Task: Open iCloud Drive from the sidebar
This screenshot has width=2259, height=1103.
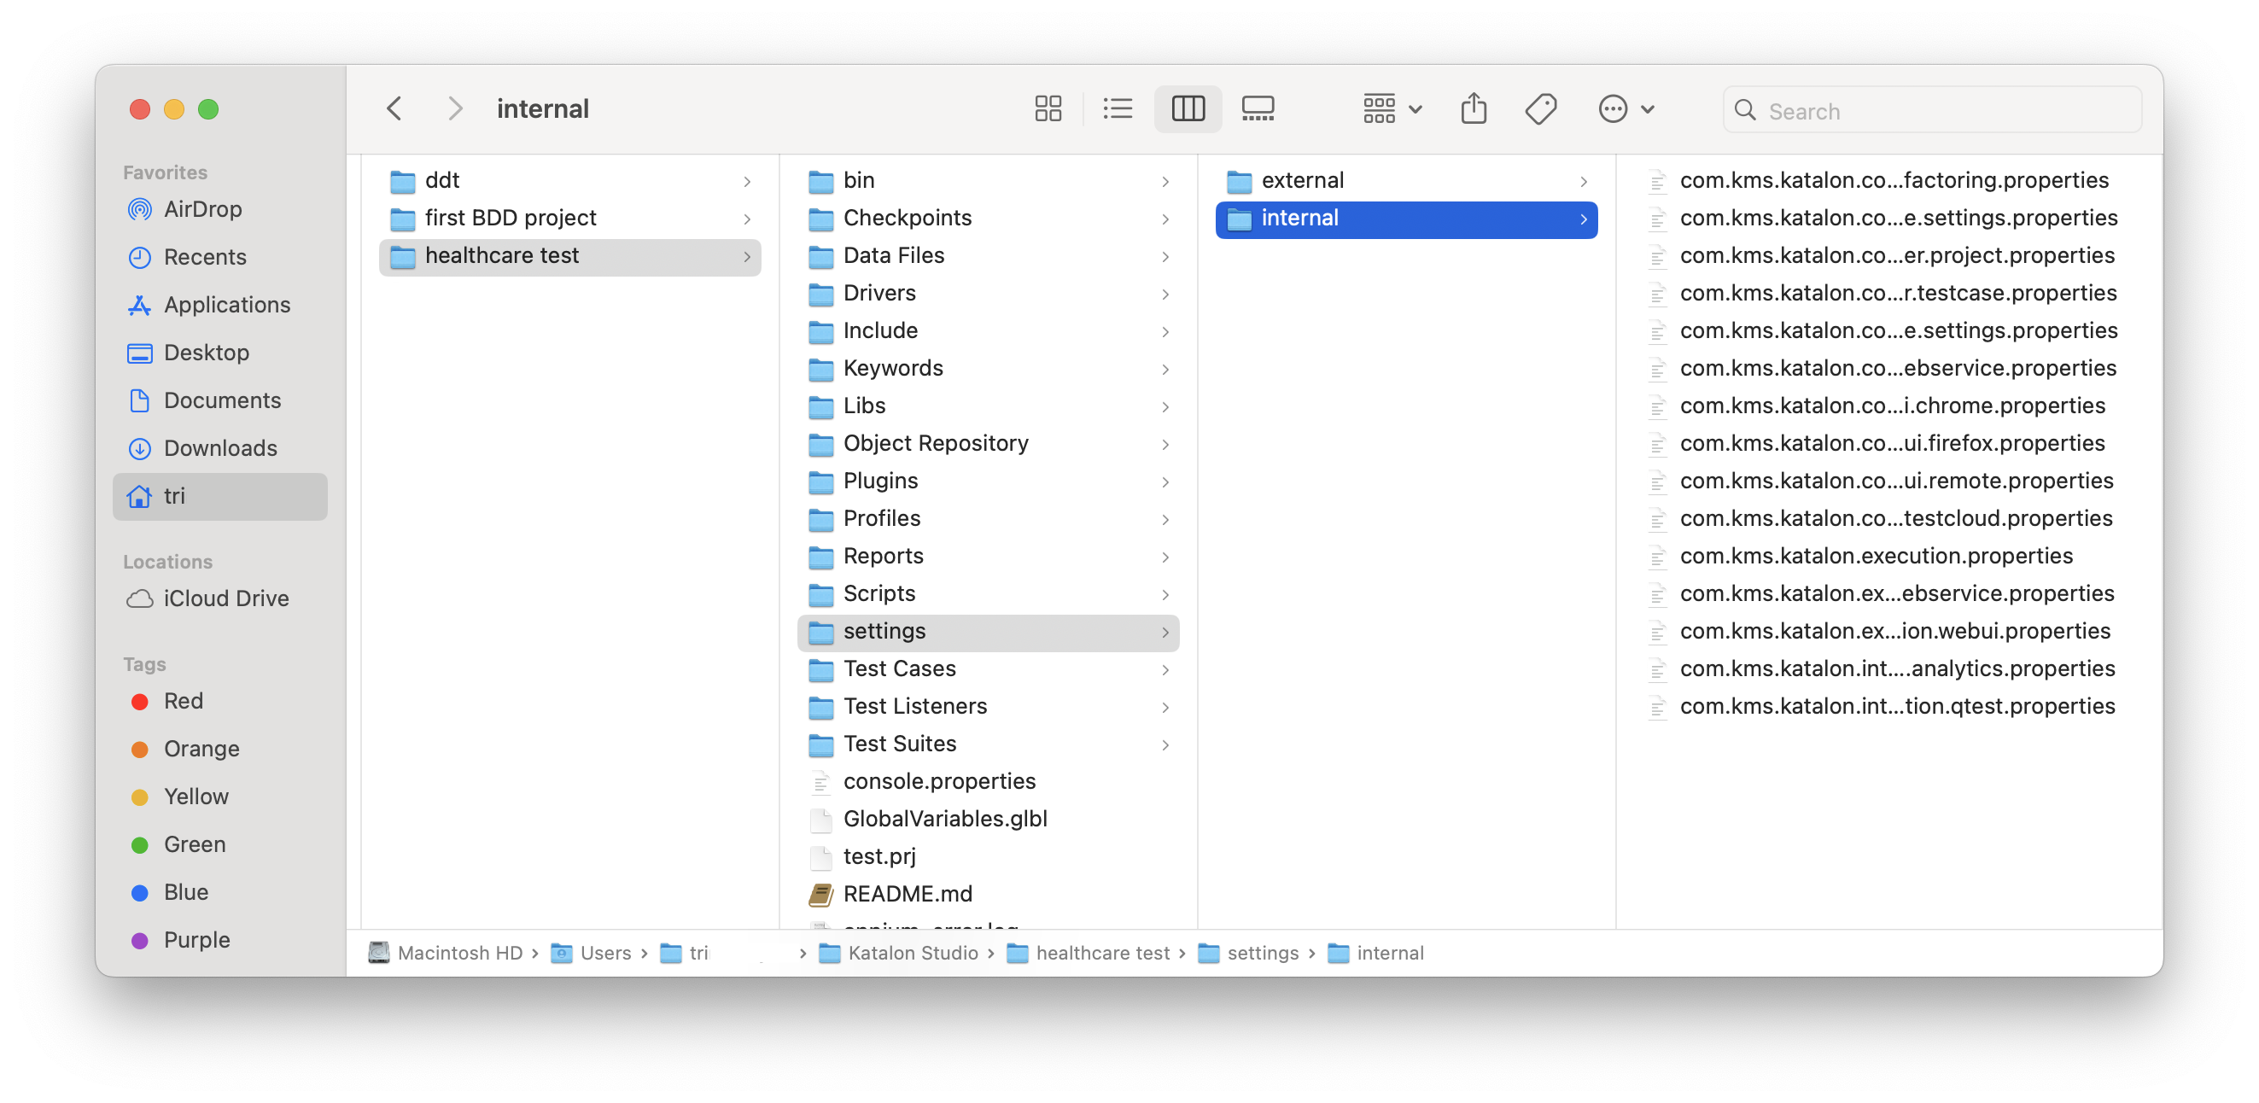Action: tap(226, 598)
